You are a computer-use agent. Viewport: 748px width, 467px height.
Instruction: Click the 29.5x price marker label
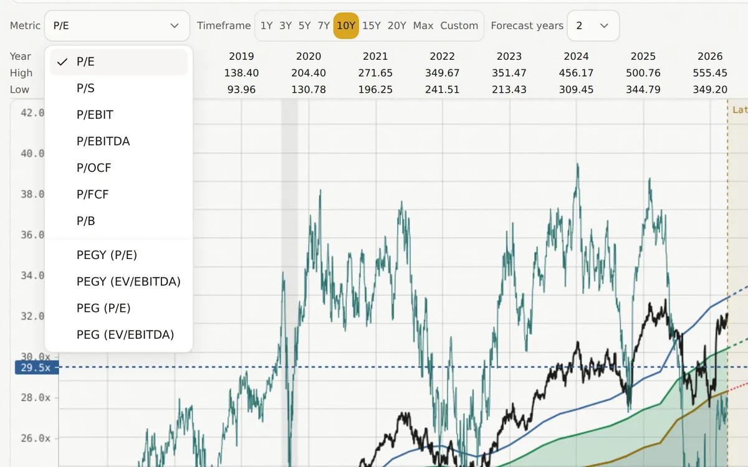36,367
